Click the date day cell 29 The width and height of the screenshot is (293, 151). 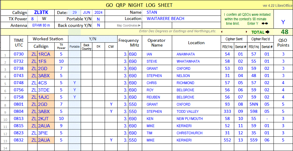coord(75,13)
